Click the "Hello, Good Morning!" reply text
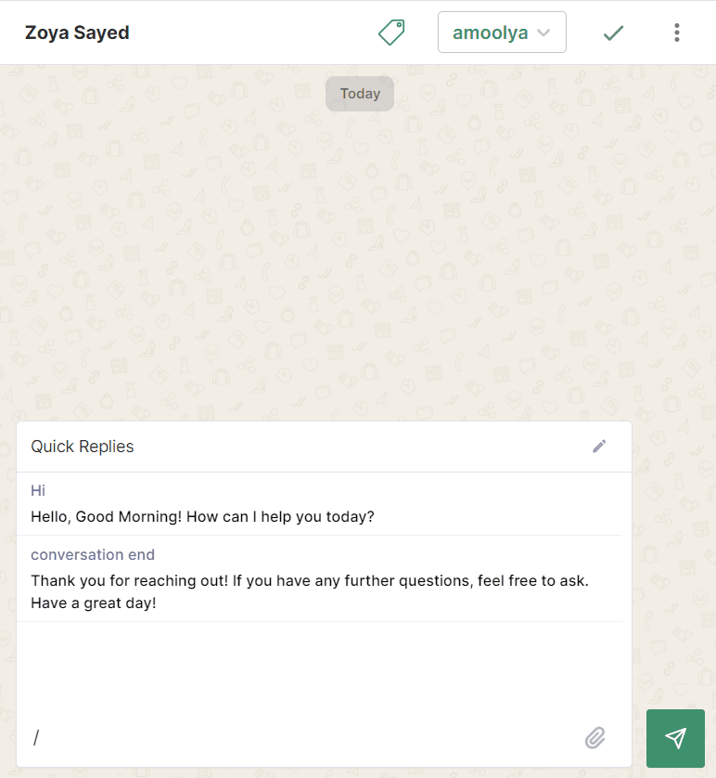 pyautogui.click(x=202, y=516)
